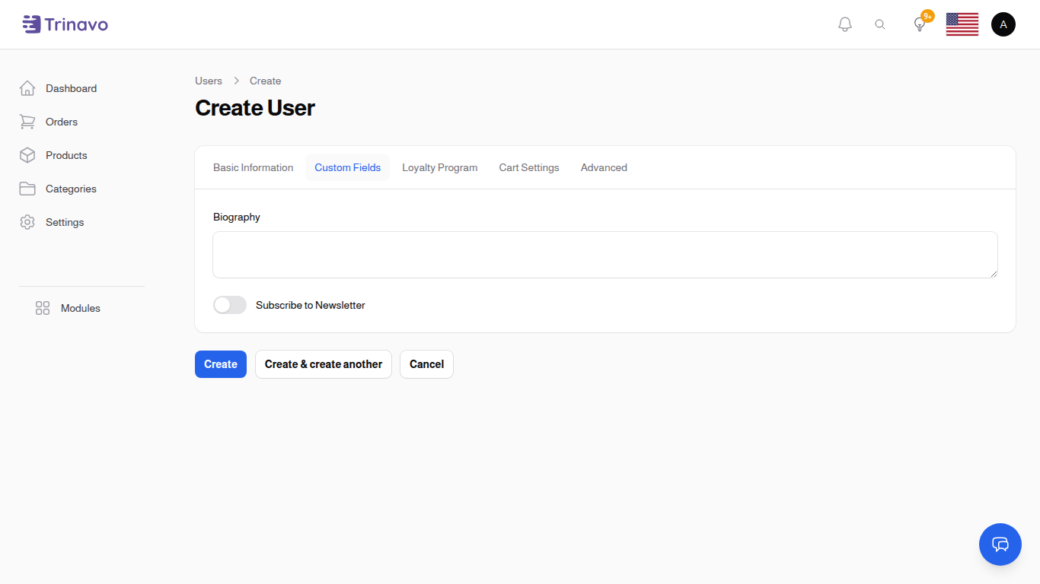Enable Subscribe to Newsletter
Screen dimensions: 1040x584
pos(229,305)
